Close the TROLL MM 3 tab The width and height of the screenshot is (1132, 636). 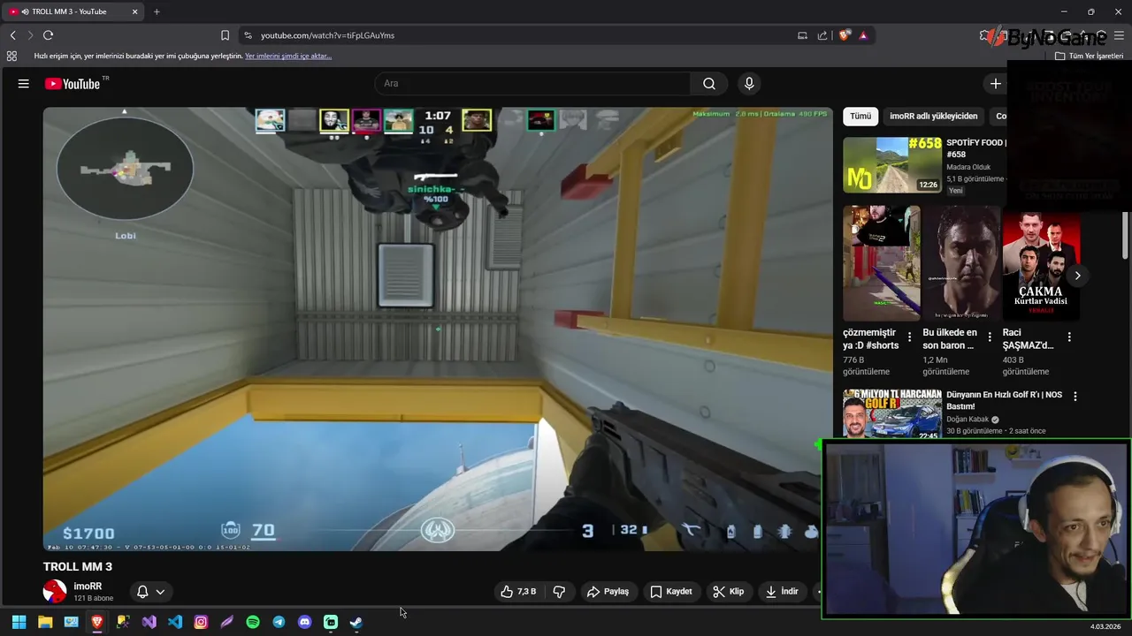(134, 11)
